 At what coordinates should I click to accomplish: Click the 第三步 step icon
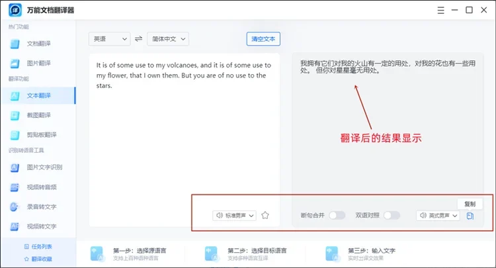(333, 253)
